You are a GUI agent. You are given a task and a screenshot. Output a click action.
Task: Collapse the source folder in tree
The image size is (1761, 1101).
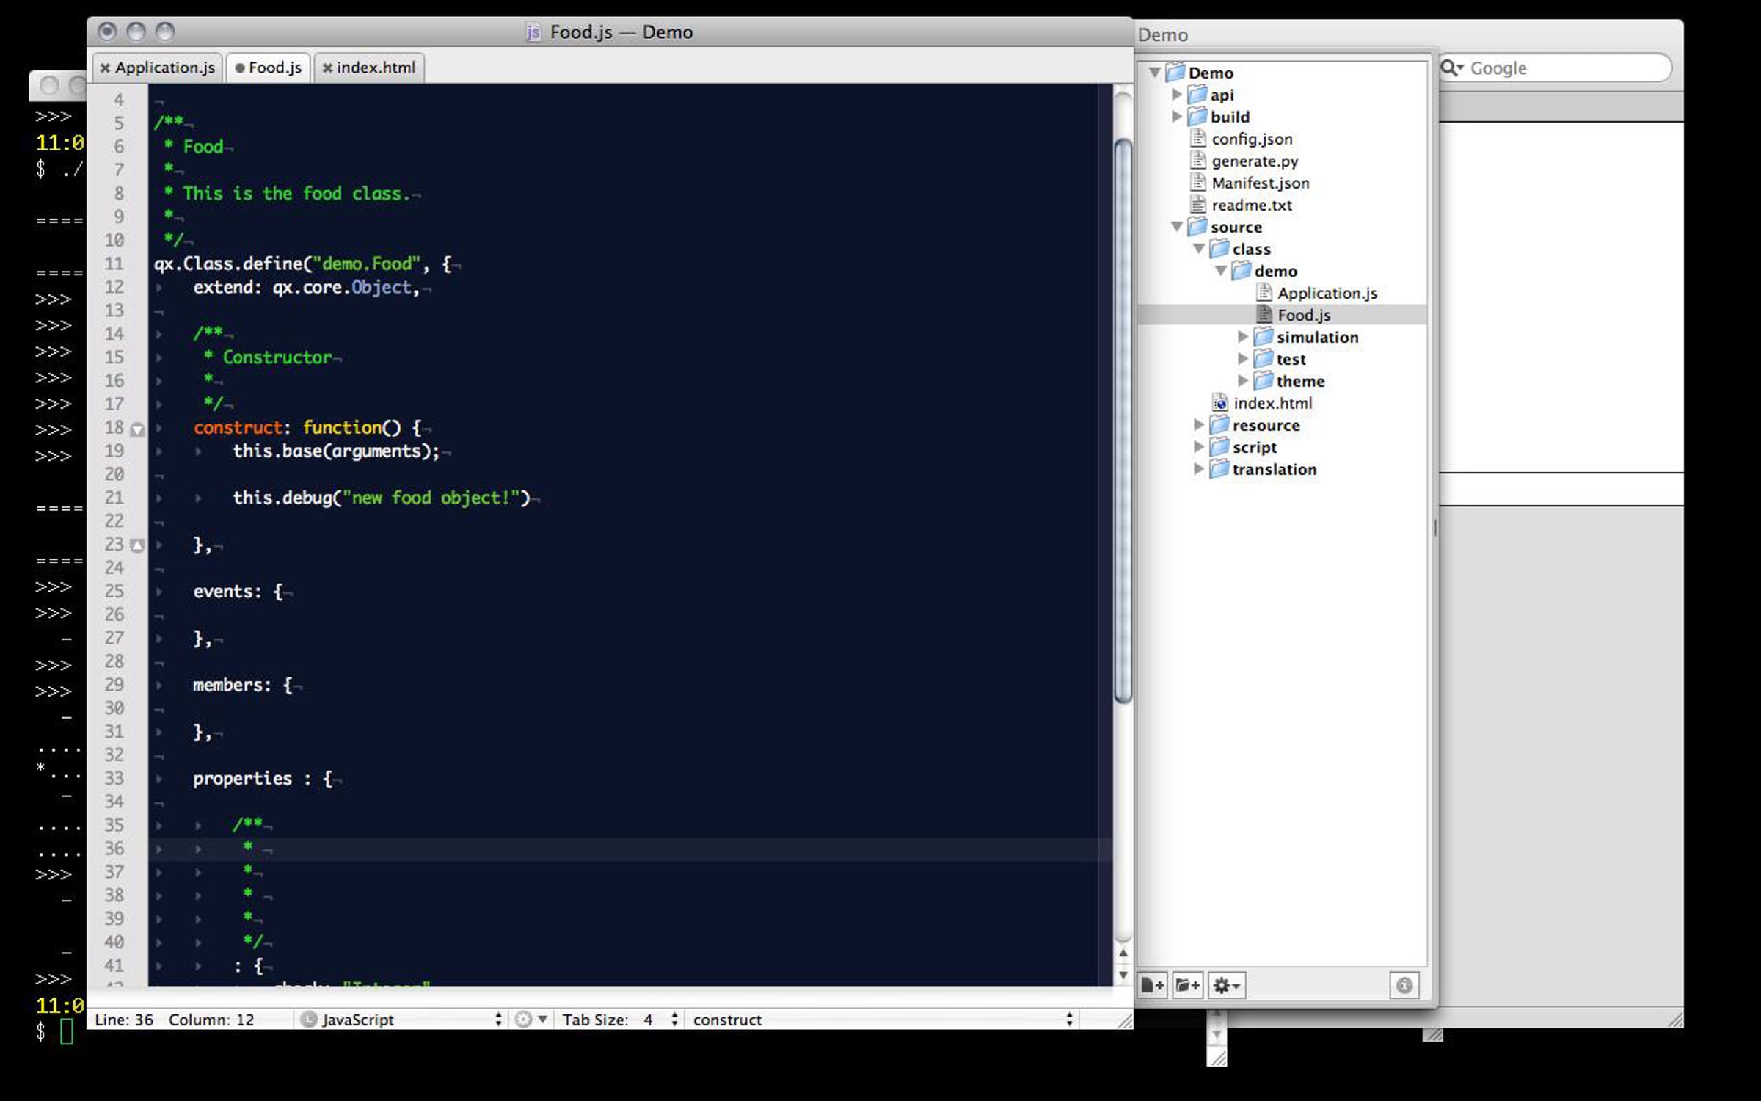[1176, 227]
